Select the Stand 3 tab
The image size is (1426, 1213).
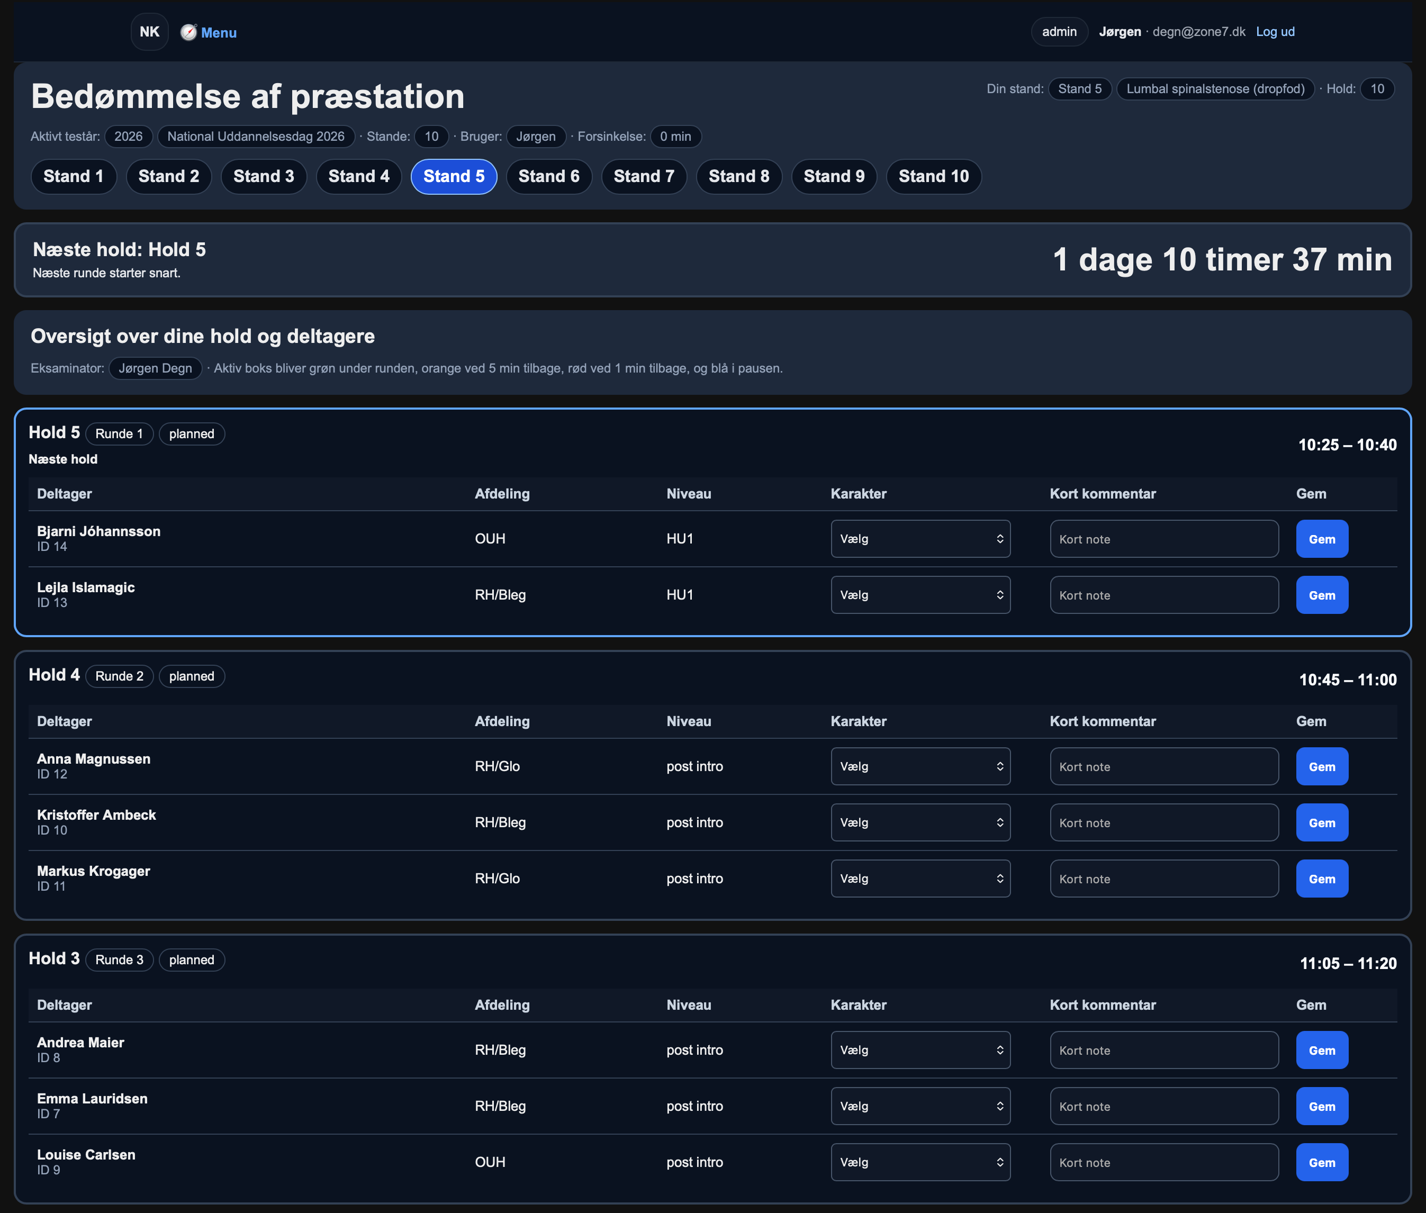(x=264, y=177)
